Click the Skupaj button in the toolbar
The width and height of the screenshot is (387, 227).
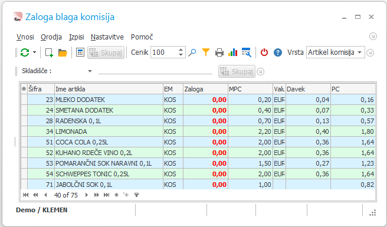click(106, 52)
